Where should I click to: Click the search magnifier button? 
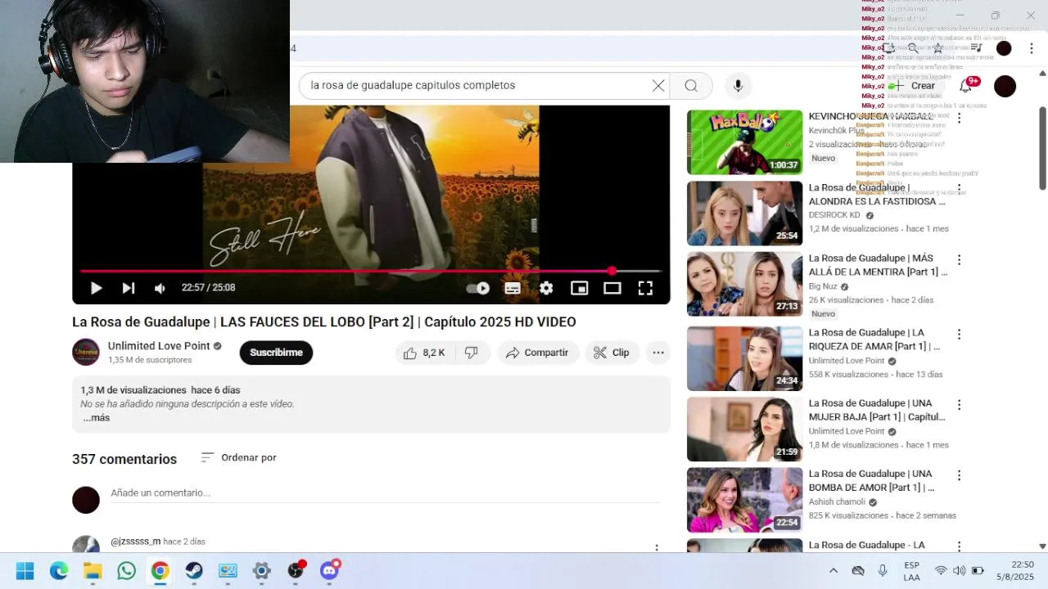click(x=691, y=86)
